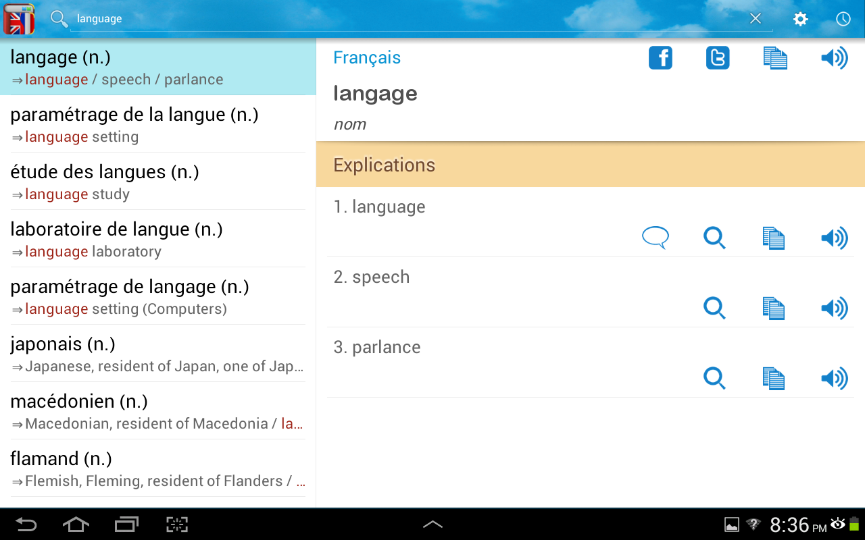Look up explanation 1 language
865x540 pixels.
[x=714, y=238]
